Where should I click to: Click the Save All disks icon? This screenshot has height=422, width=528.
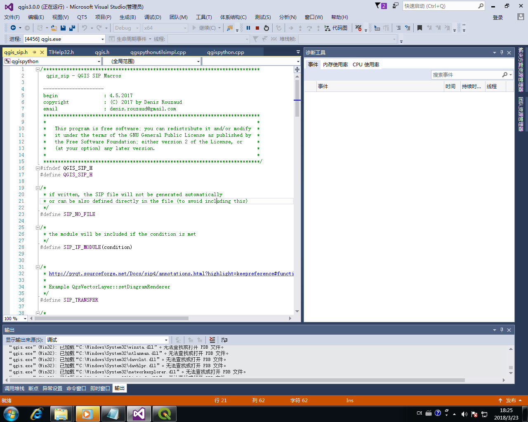click(x=72, y=28)
